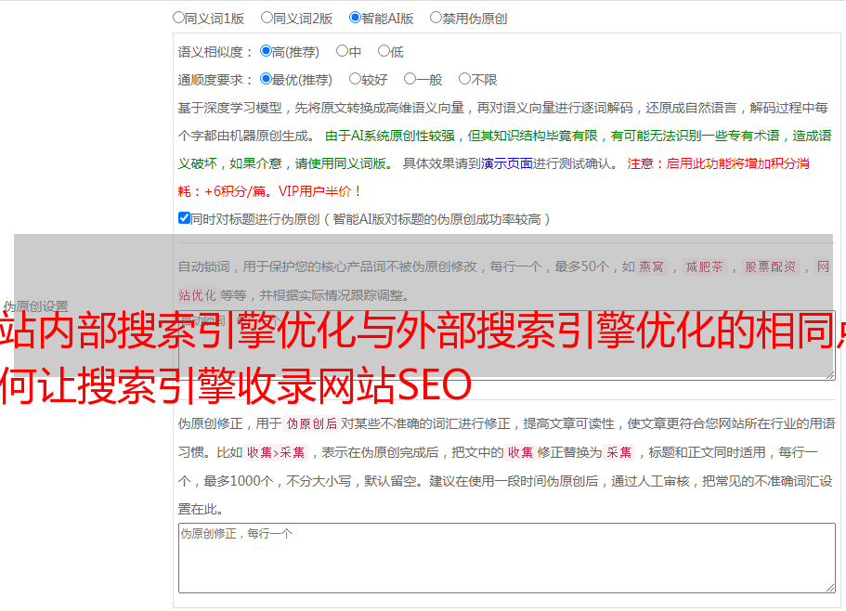Viewport: 846px width, 611px height.
Task: Open the 演示页面 link
Action: 507,163
